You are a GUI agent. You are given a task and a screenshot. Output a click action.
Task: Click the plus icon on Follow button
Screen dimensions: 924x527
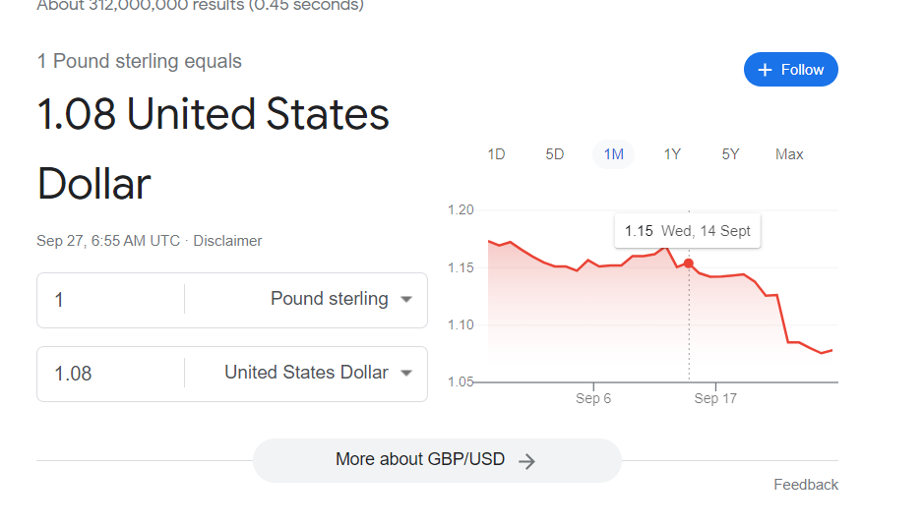pos(765,70)
